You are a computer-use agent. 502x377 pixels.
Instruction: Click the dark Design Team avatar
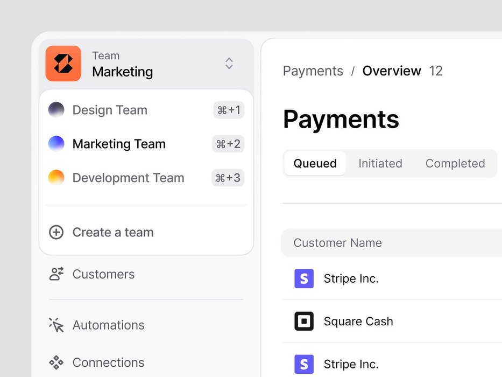[56, 110]
